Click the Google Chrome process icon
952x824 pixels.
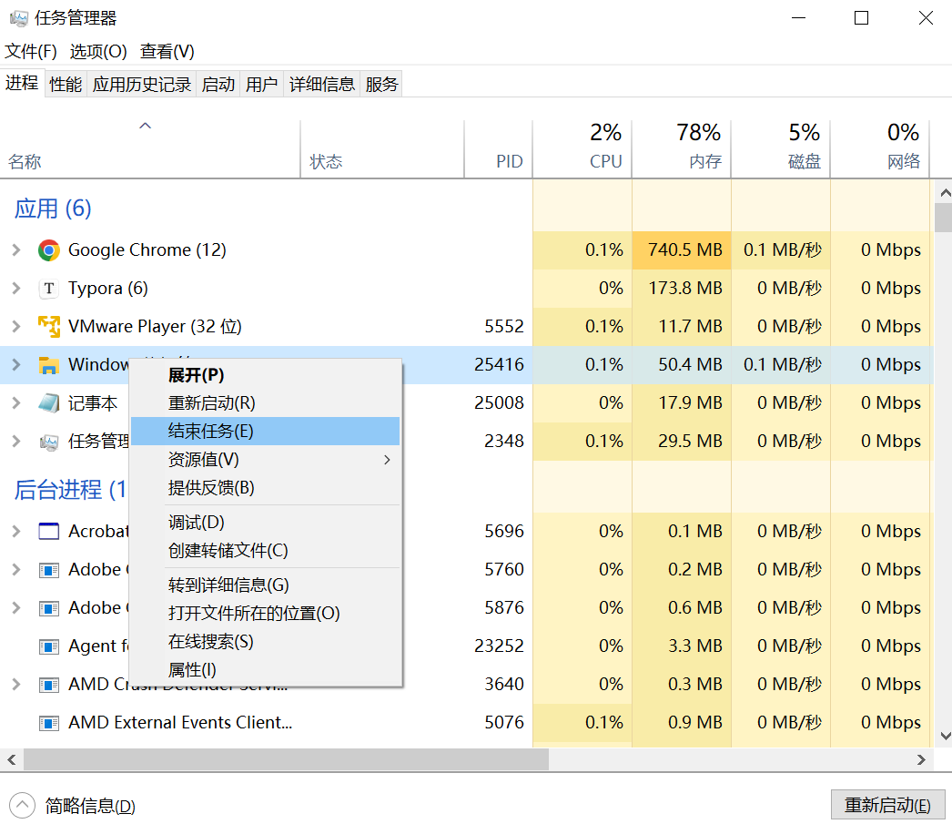48,250
